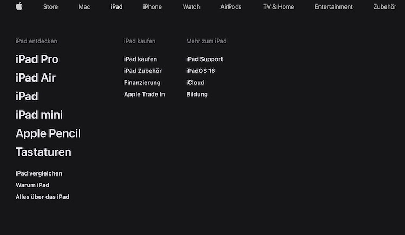The image size is (405, 235).
Task: Click Zubehör in the navigation bar
Action: [384, 7]
